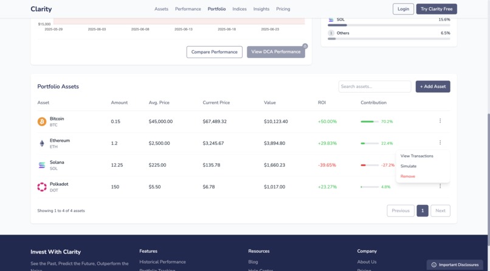
Task: Click the Login button
Action: [x=403, y=9]
